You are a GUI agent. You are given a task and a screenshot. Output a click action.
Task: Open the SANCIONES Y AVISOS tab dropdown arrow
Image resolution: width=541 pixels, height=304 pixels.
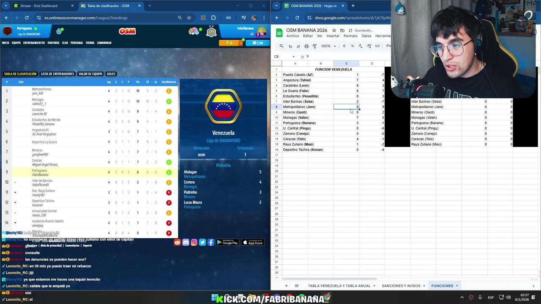pyautogui.click(x=424, y=286)
